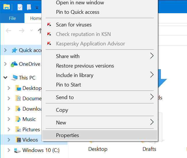Select the Windows 10 (C:) drive icon
The height and width of the screenshot is (158, 187).
click(x=17, y=150)
